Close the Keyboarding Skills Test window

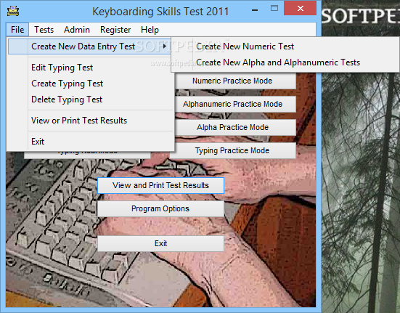301,9
